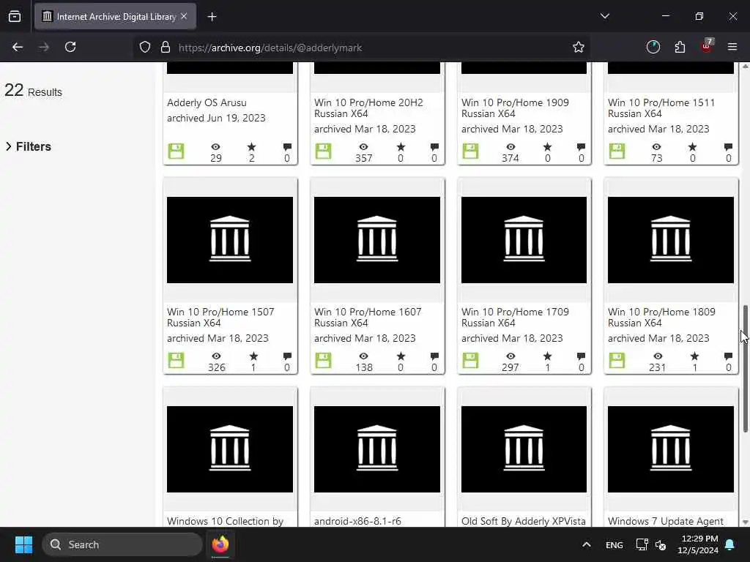Click thumbnail of Win 10 1709 item
Screen dimensions: 750x562
click(x=524, y=240)
